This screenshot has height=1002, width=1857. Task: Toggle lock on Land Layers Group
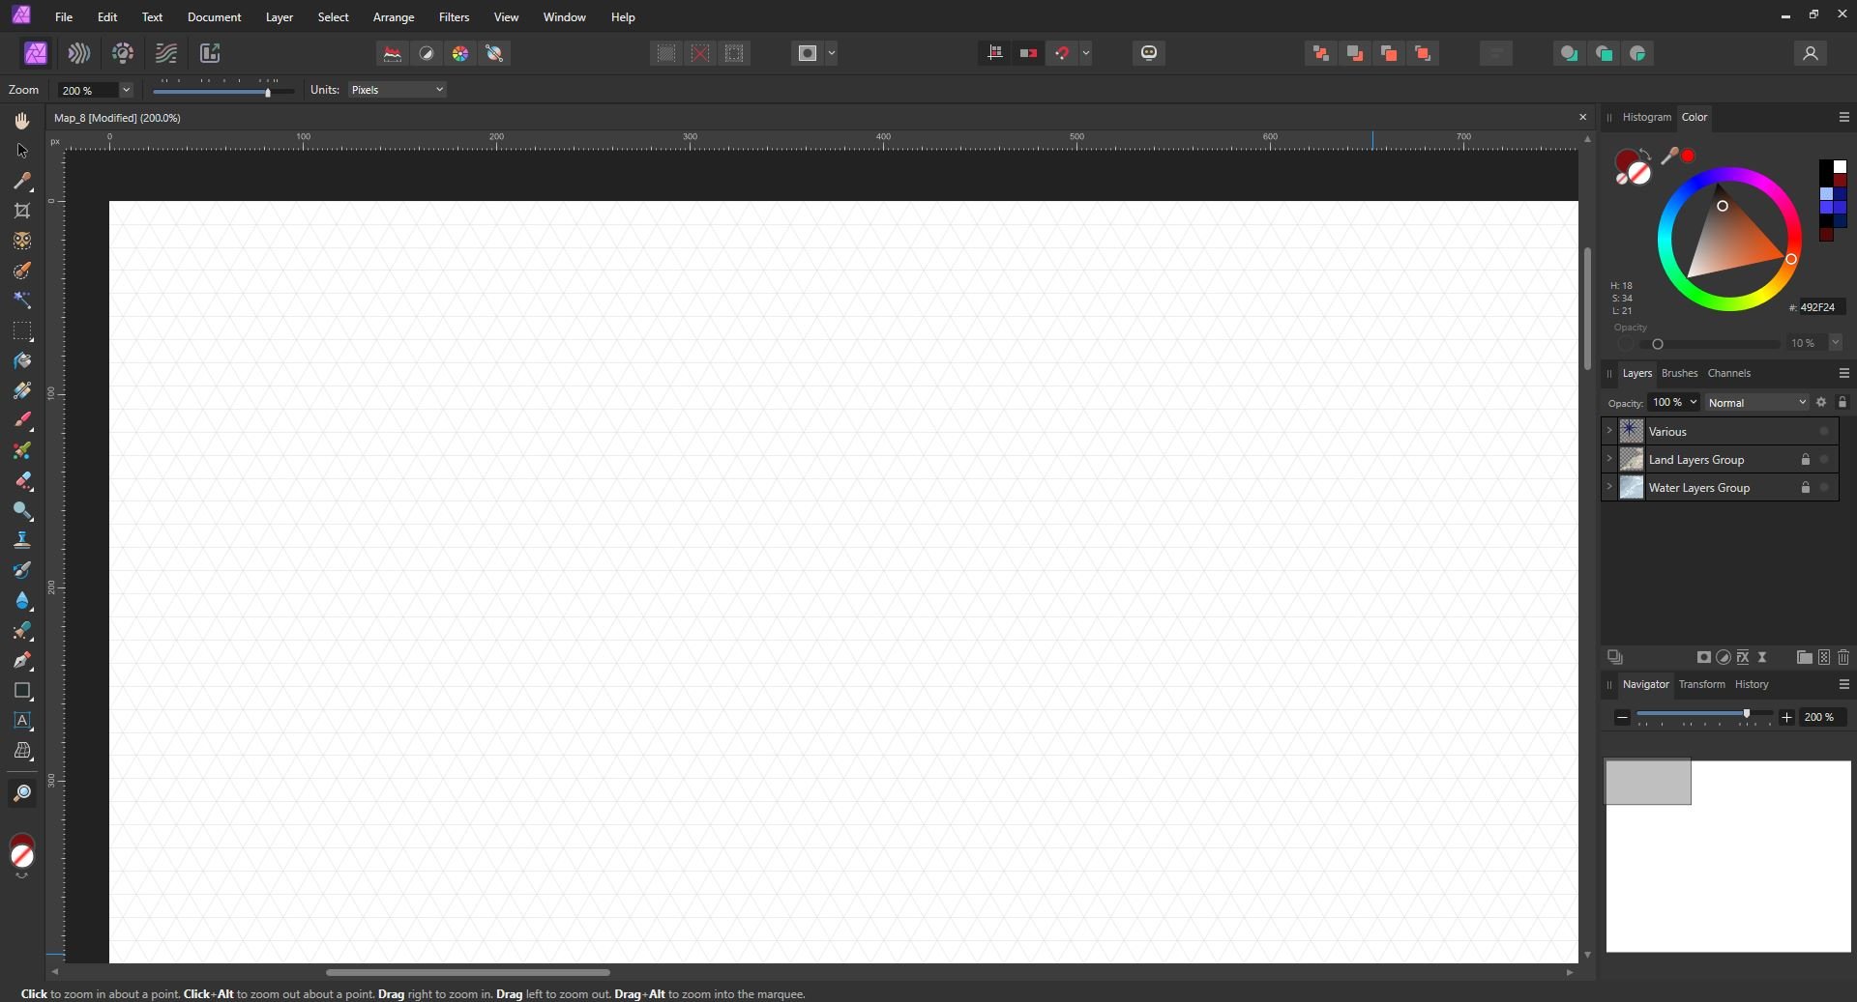pyautogui.click(x=1806, y=460)
